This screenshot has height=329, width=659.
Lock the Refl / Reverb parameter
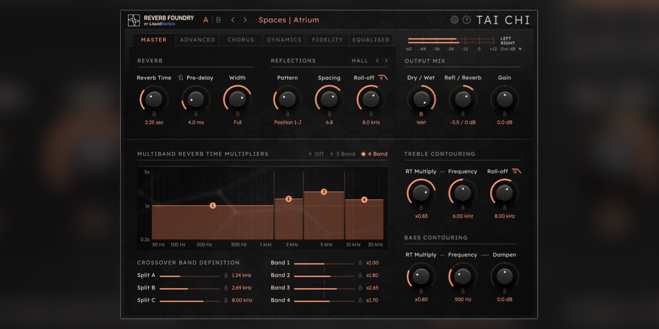tap(463, 114)
